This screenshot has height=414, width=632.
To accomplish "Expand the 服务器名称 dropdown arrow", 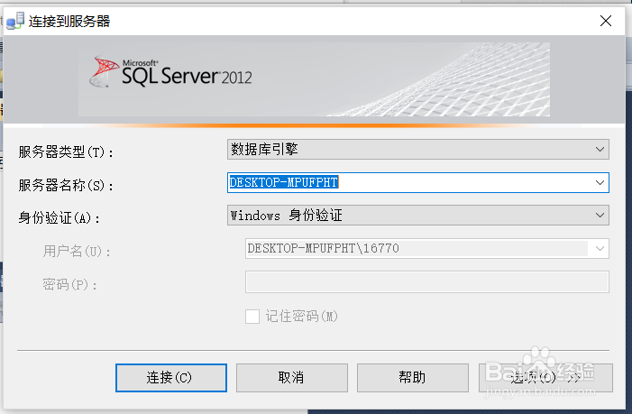I will (x=600, y=182).
